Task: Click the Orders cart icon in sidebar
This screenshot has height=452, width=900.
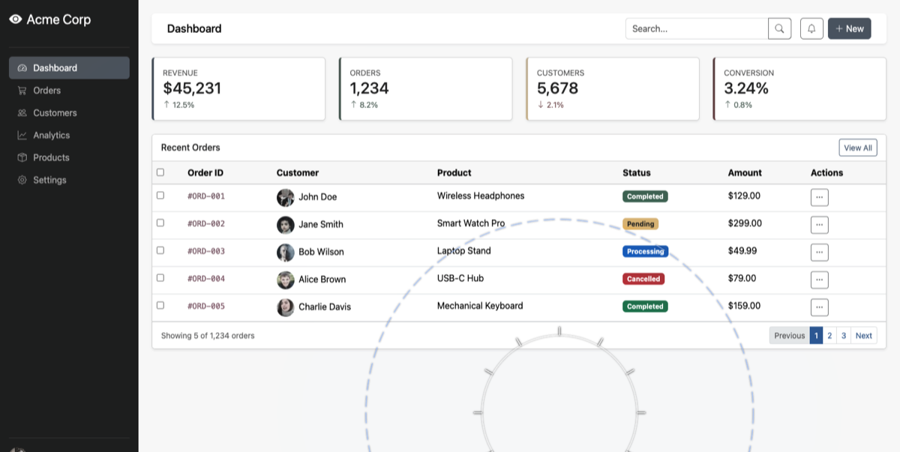Action: [22, 91]
